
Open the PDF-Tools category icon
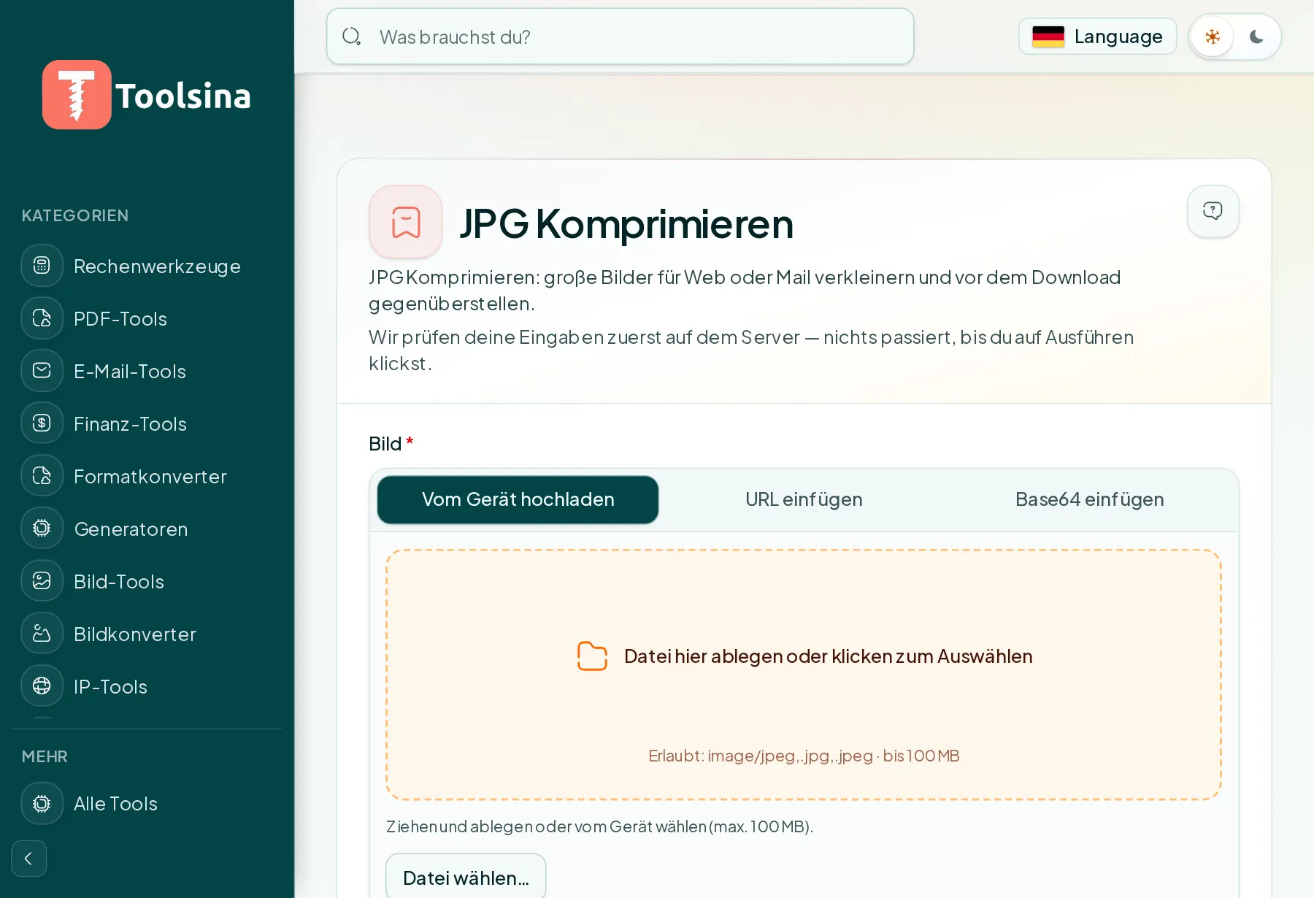42,318
